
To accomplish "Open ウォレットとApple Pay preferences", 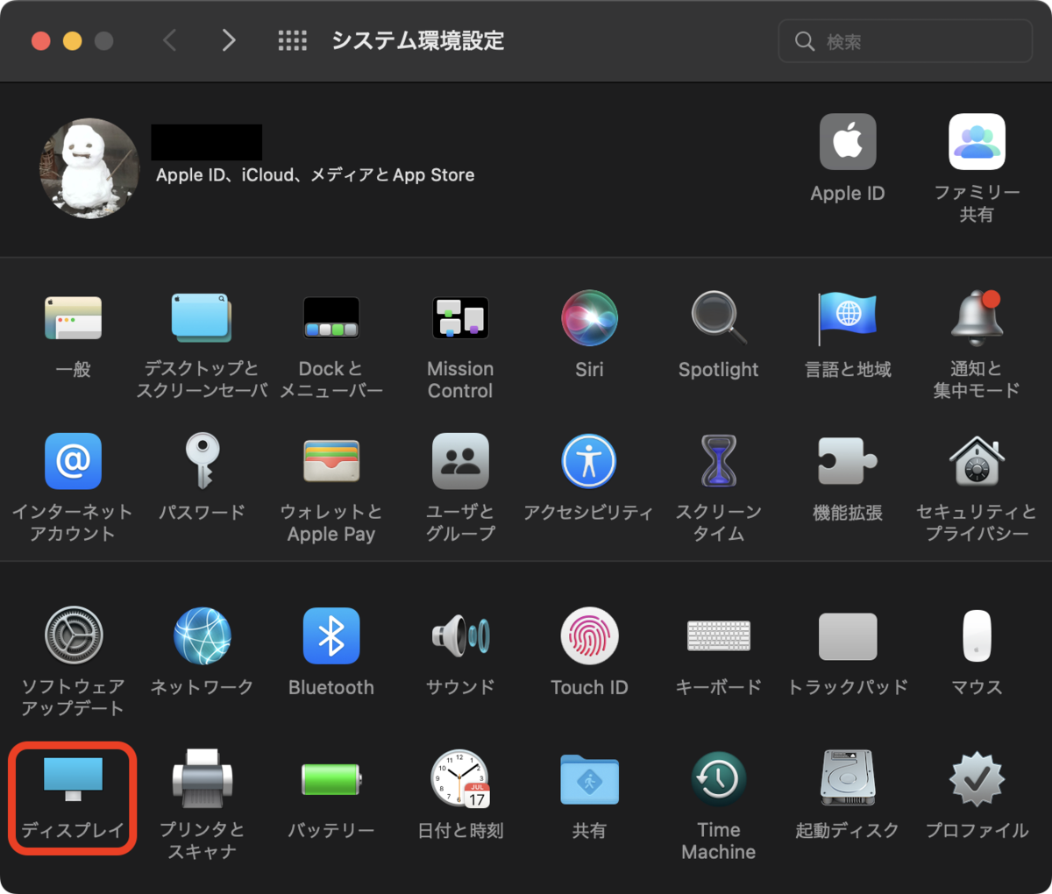I will click(331, 461).
